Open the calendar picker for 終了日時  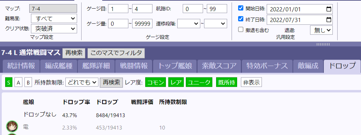(329, 20)
